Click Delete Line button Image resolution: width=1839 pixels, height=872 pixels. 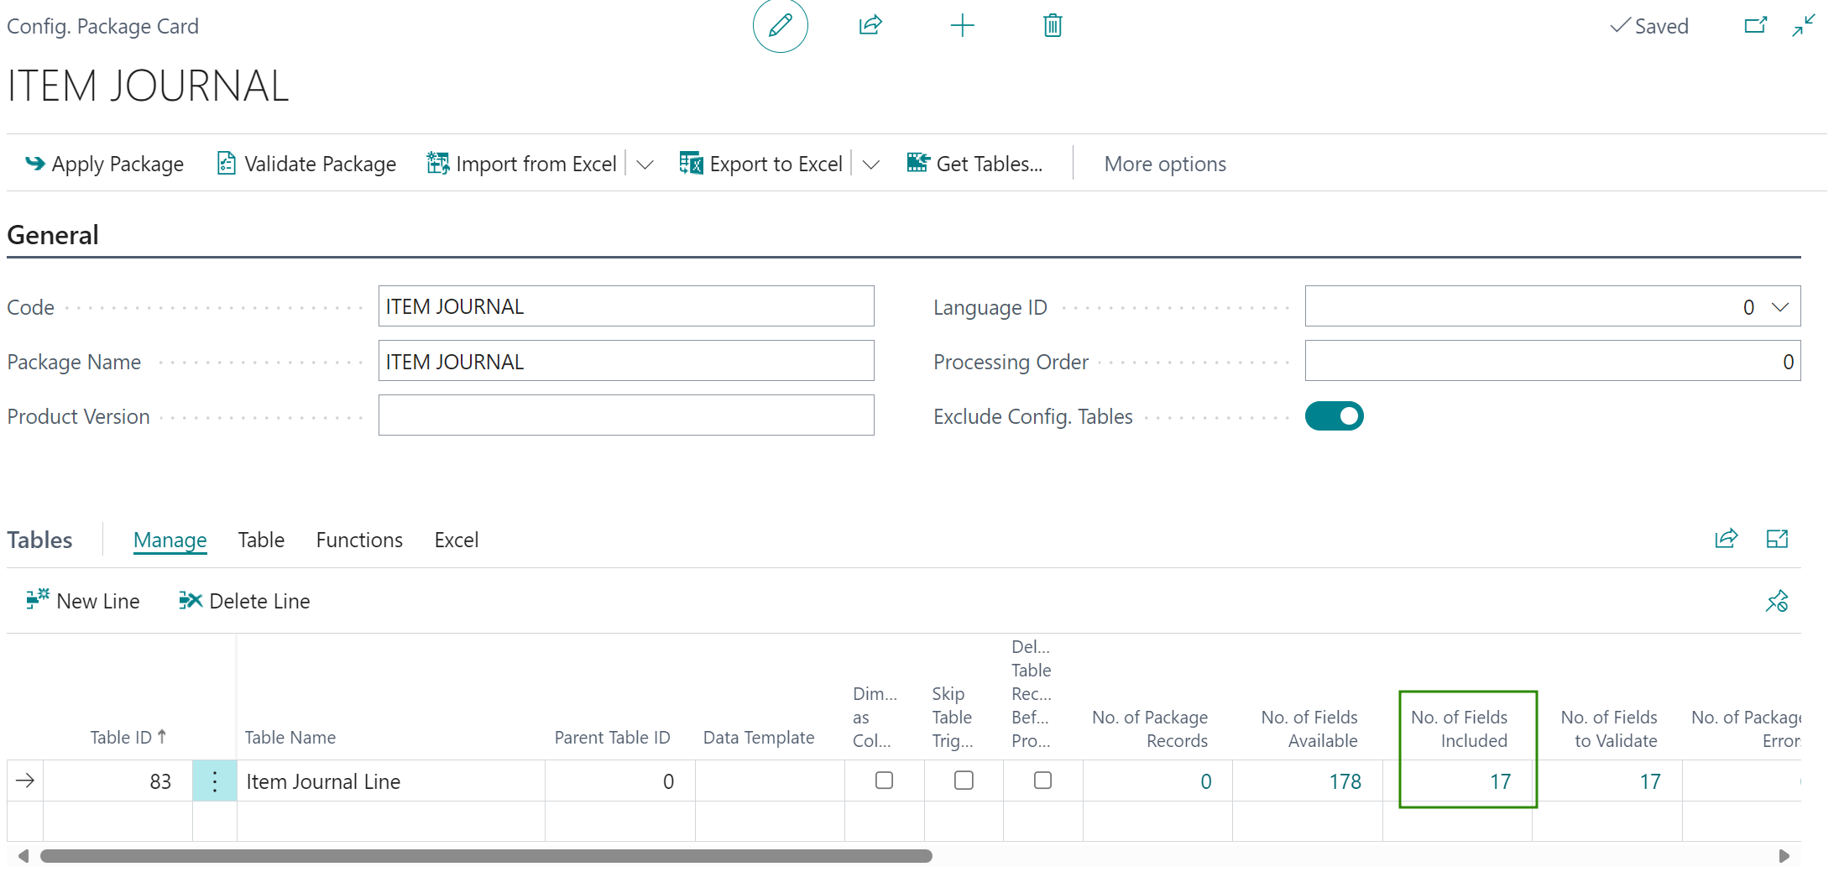244,601
